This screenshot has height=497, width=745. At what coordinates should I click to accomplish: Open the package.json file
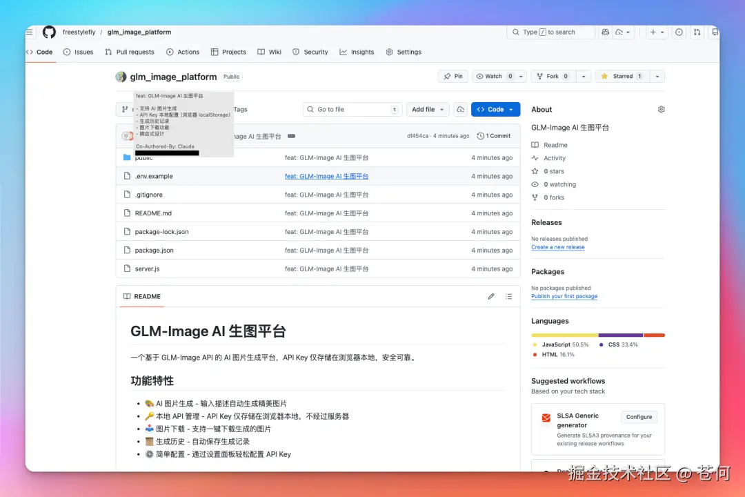coord(154,250)
